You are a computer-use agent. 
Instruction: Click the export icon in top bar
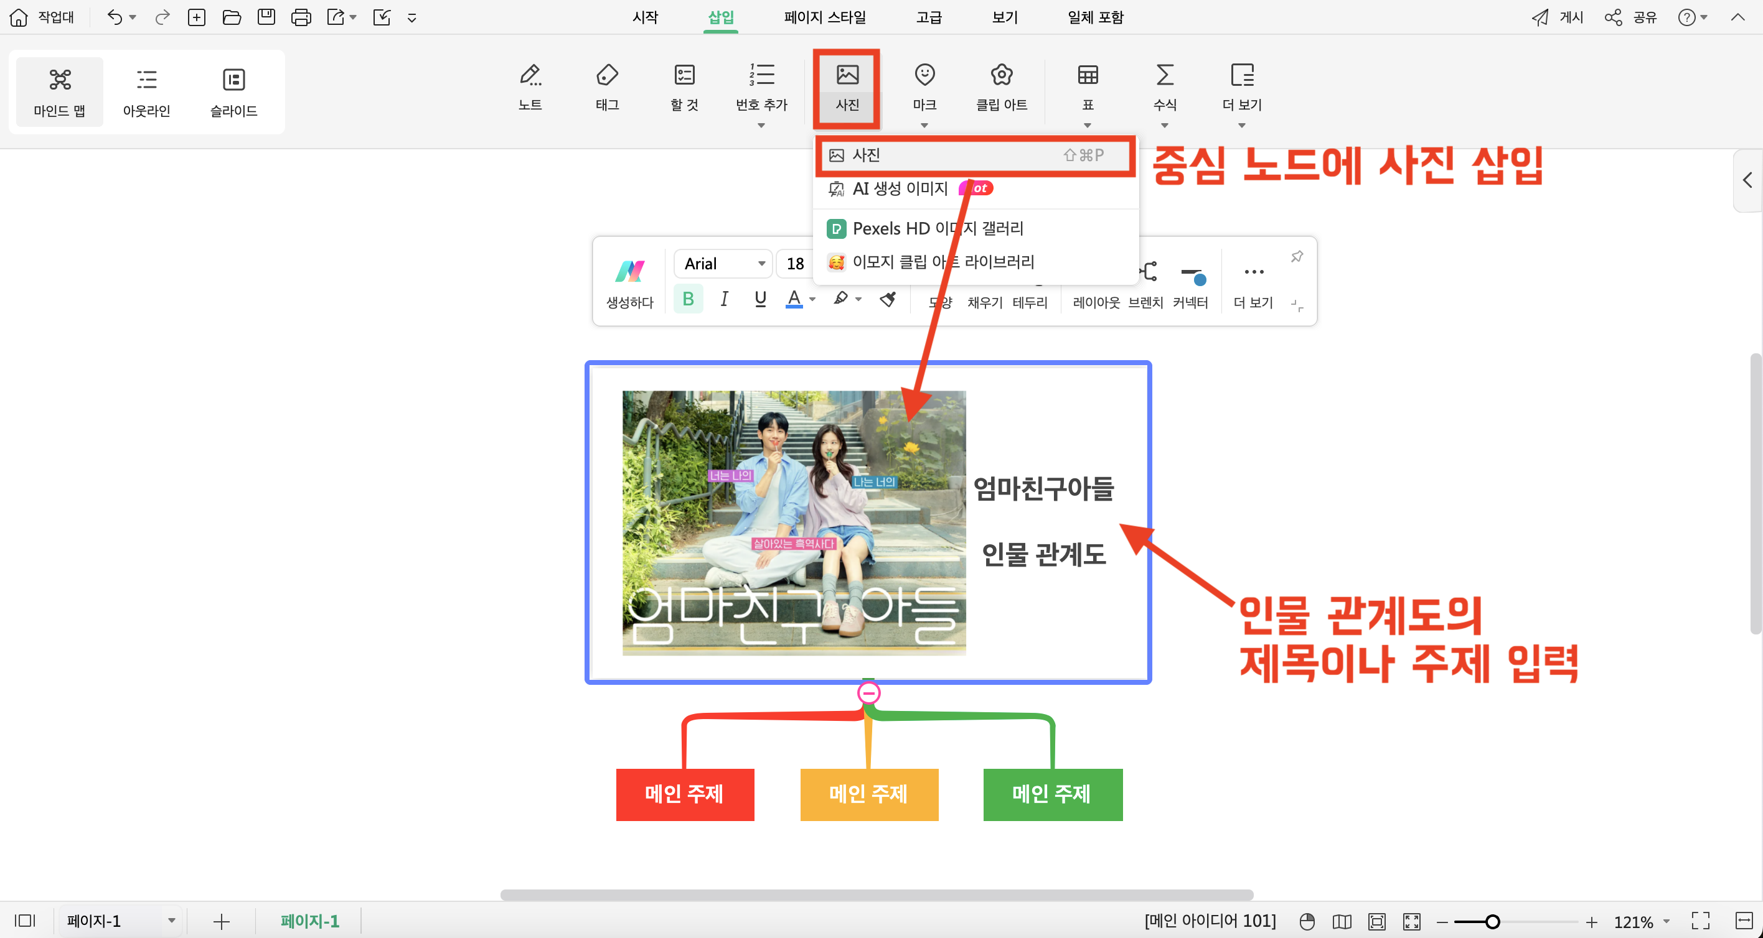336,17
